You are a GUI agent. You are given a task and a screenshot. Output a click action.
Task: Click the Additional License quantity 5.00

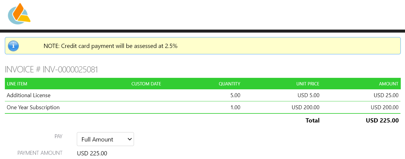point(235,95)
